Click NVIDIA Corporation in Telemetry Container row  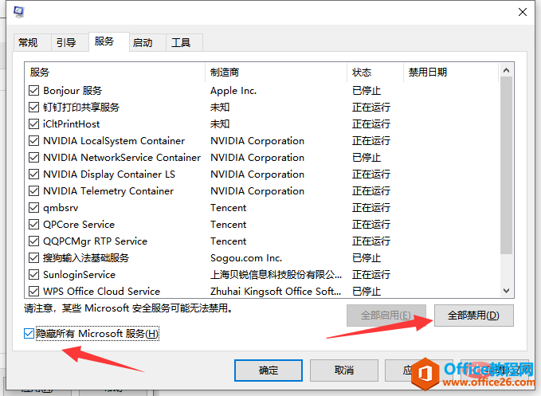point(257,191)
